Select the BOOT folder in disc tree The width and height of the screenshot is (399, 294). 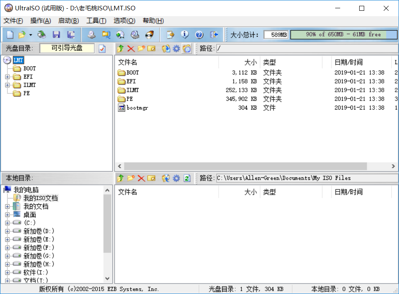point(29,69)
